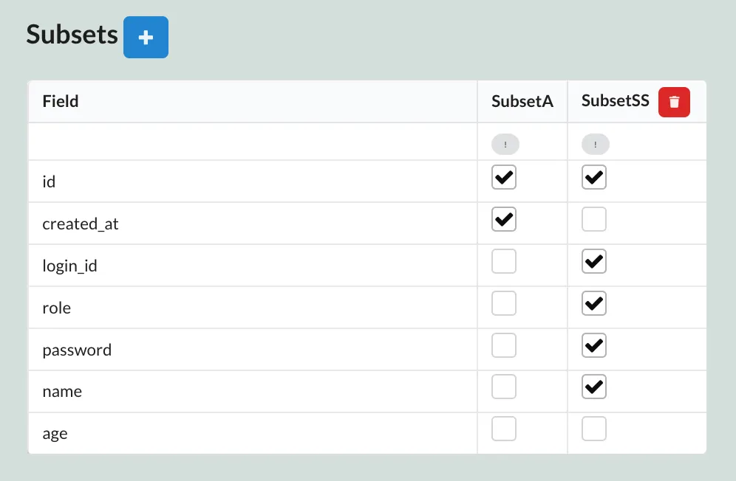Uncheck password in SubsetSS column

pos(594,345)
